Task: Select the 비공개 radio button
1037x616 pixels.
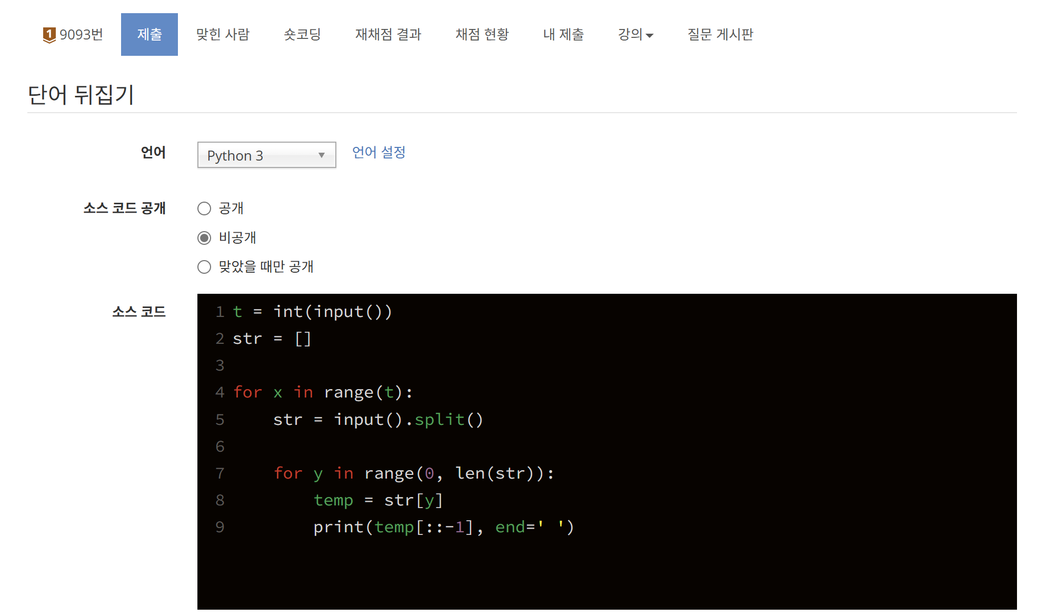Action: pyautogui.click(x=204, y=238)
